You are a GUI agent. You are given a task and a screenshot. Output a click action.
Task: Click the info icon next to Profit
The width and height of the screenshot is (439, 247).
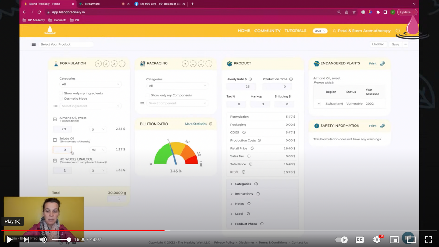pos(244,172)
